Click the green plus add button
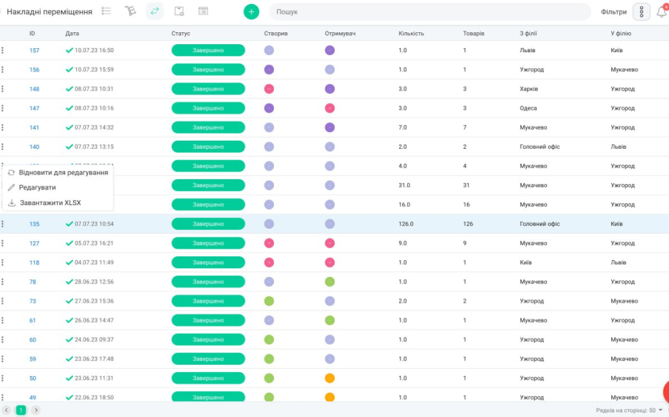The image size is (669, 417). (x=251, y=11)
